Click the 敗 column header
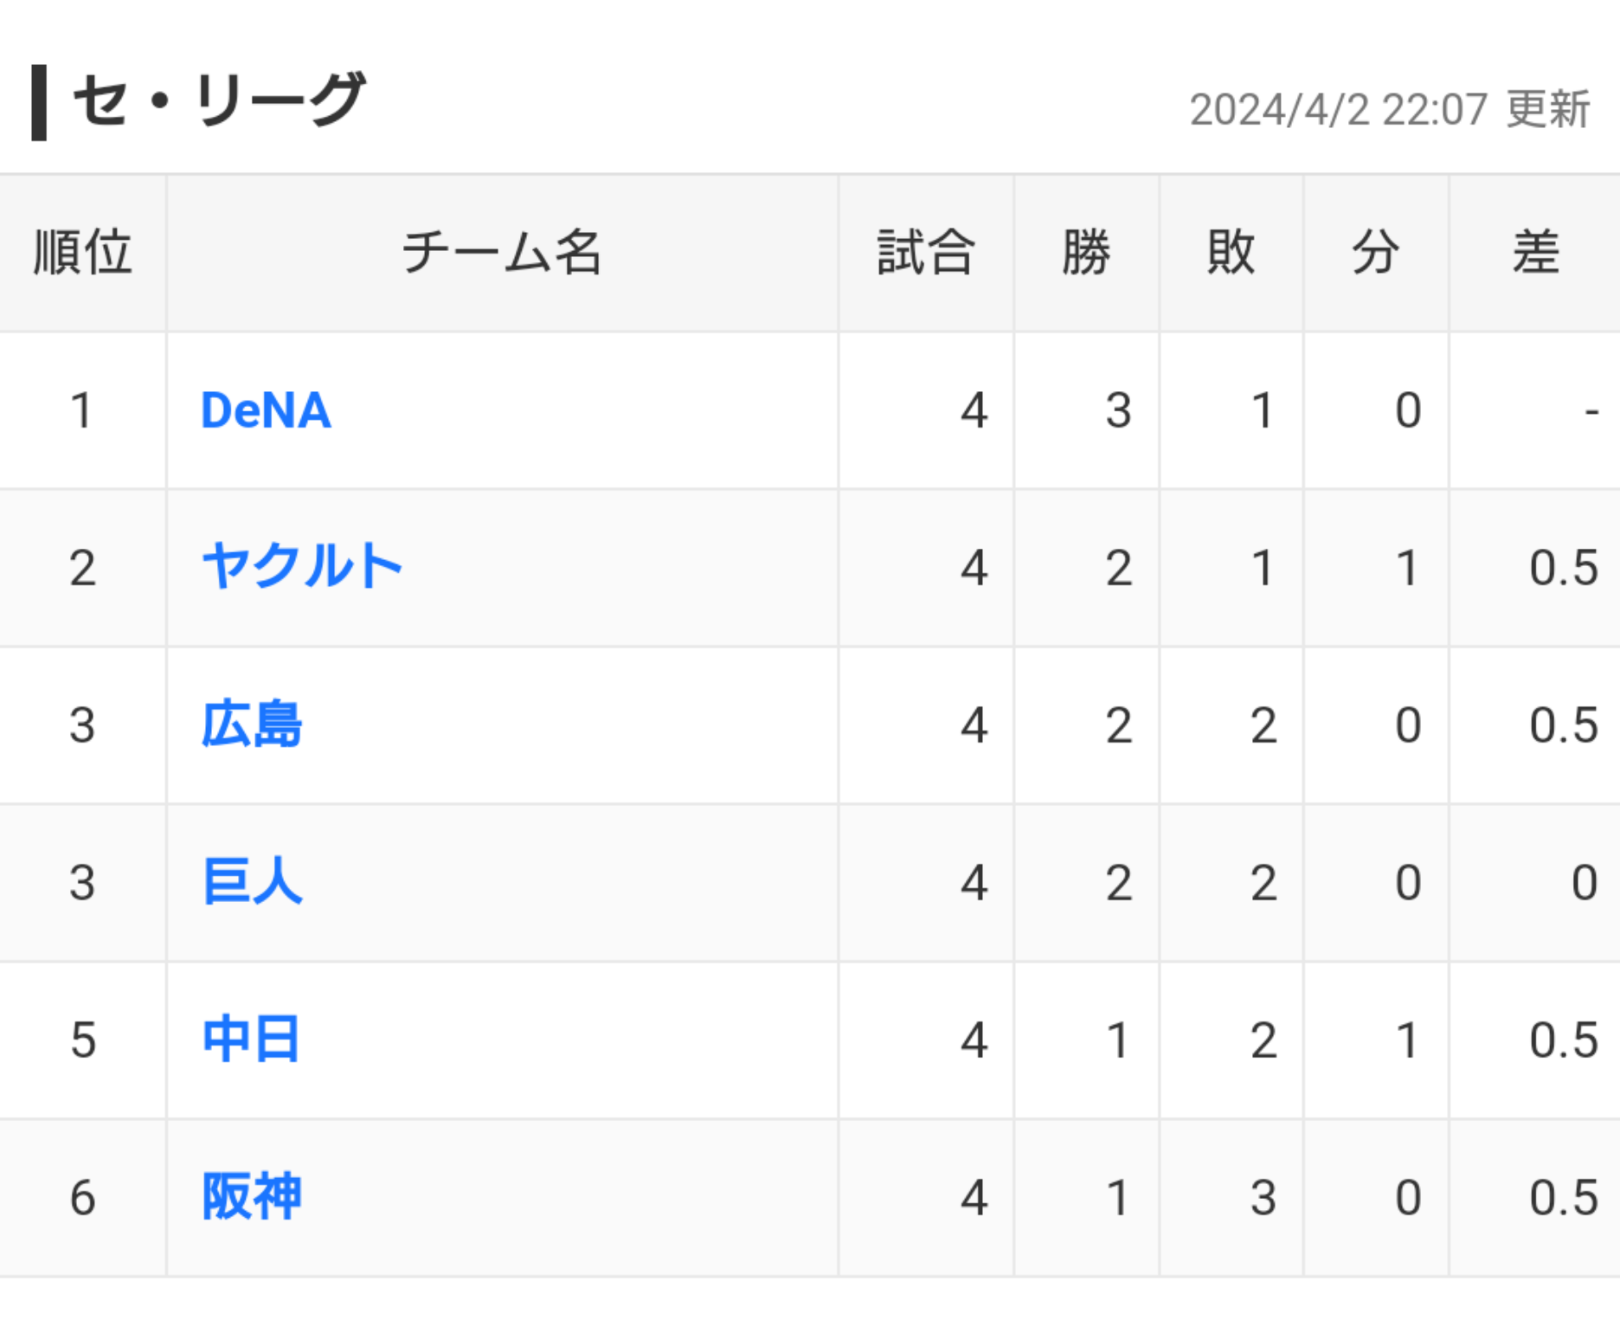This screenshot has width=1620, height=1320. (1231, 253)
